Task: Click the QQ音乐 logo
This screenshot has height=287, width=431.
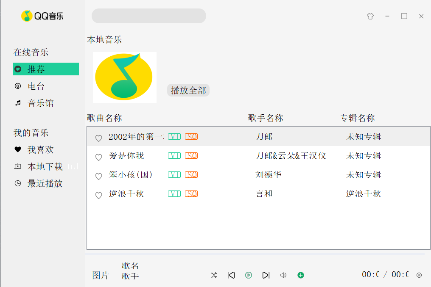Action: point(42,16)
